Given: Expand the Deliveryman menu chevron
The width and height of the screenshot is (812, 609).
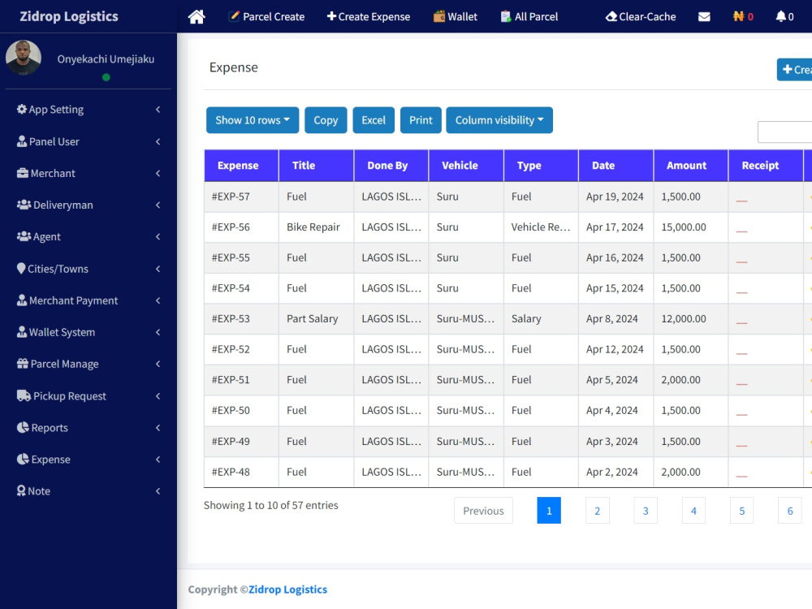Looking at the screenshot, I should pos(158,205).
